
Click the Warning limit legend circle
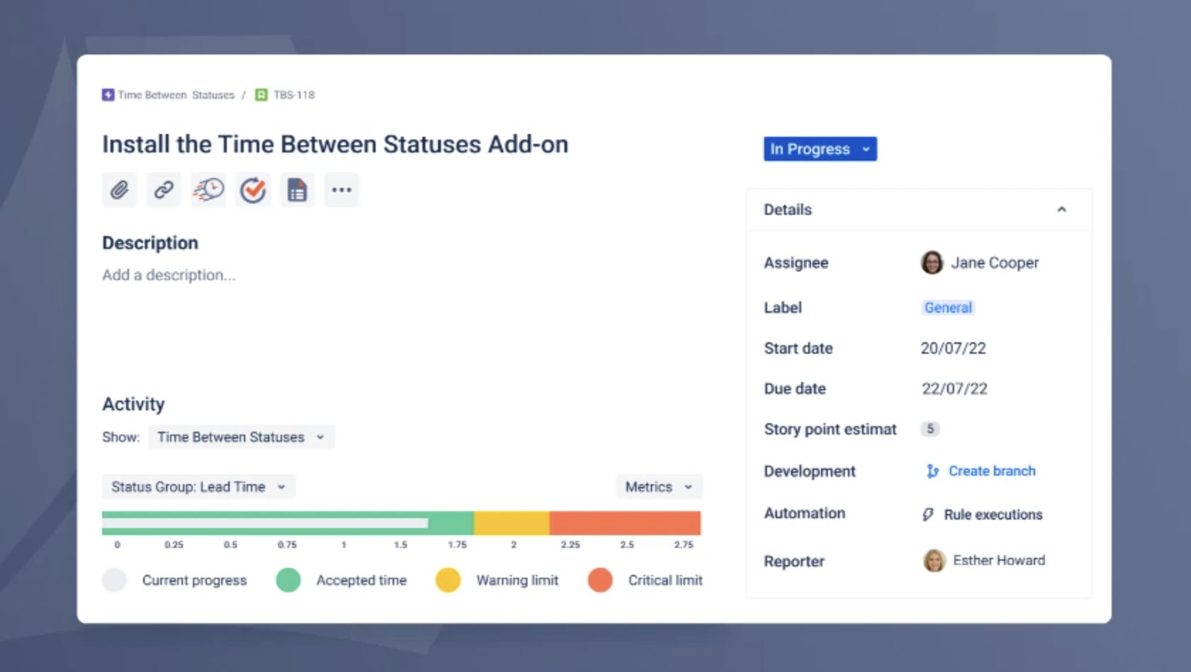pyautogui.click(x=447, y=580)
